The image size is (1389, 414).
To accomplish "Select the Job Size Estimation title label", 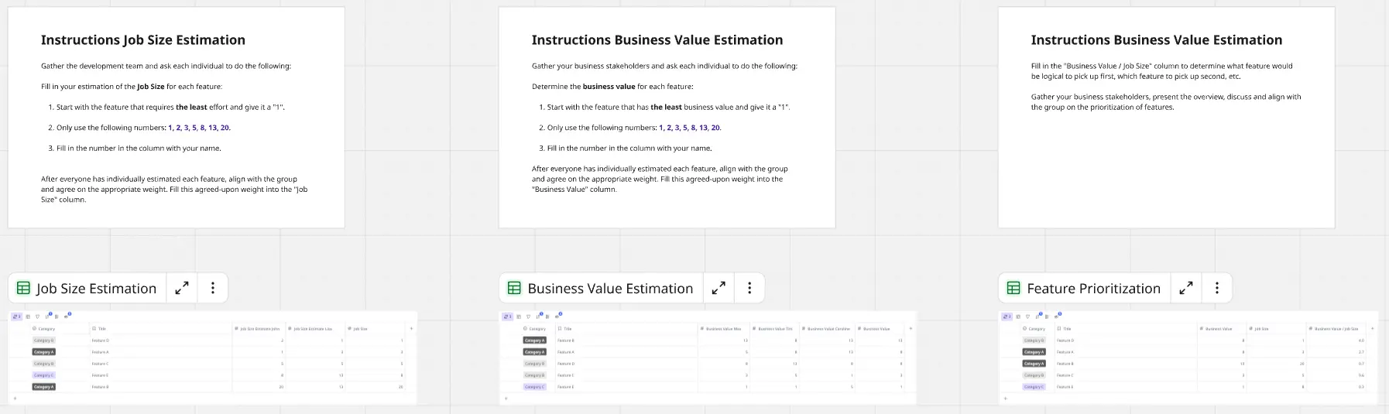I will (x=96, y=289).
